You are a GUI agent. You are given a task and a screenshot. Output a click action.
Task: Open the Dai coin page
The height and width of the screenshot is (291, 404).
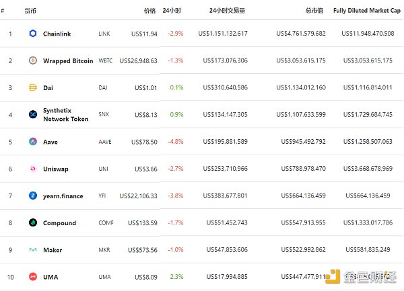point(48,88)
